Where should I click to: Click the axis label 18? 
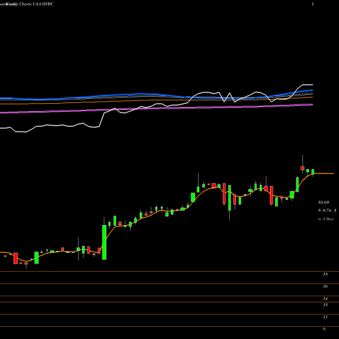(x=325, y=275)
